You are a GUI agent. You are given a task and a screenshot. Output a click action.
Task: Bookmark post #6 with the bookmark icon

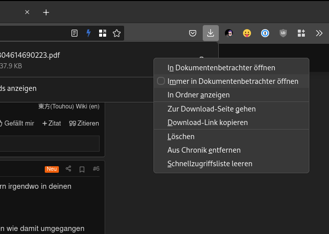tap(82, 169)
